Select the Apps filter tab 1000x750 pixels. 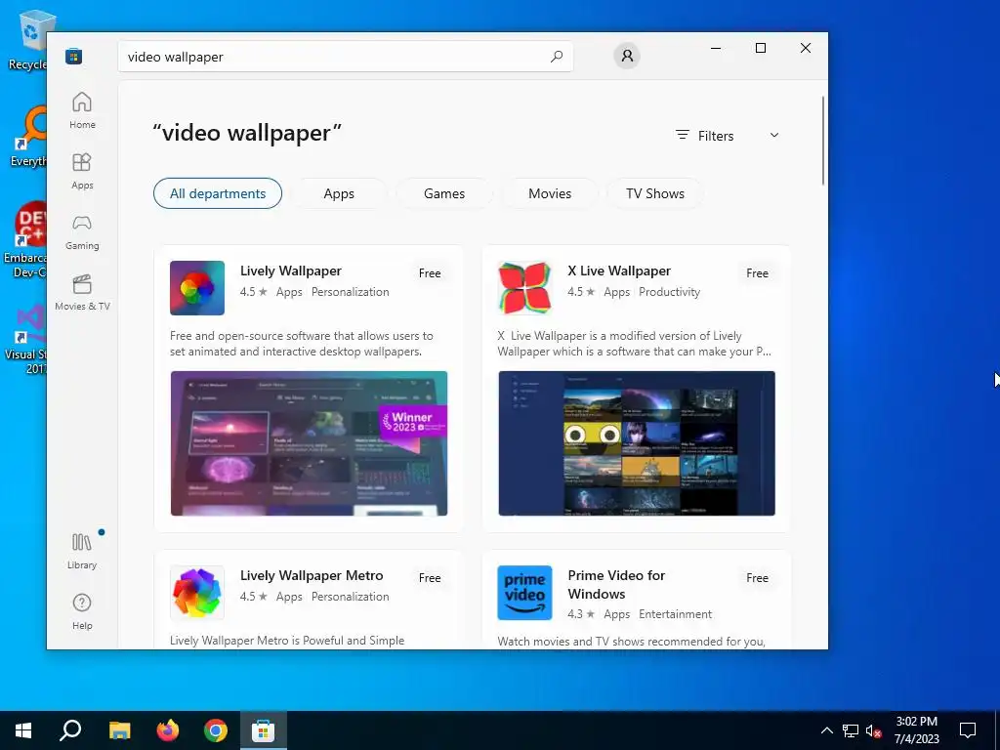339,193
